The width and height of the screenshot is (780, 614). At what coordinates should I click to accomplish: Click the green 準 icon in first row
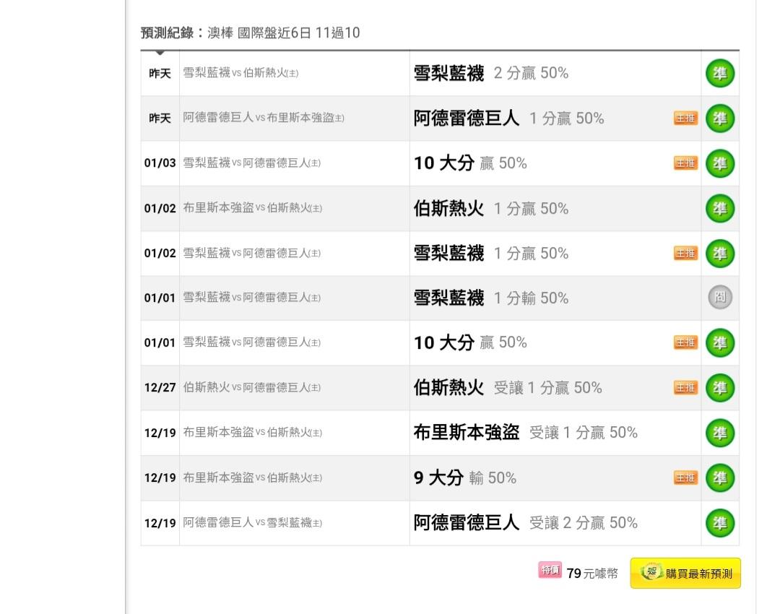click(x=719, y=73)
